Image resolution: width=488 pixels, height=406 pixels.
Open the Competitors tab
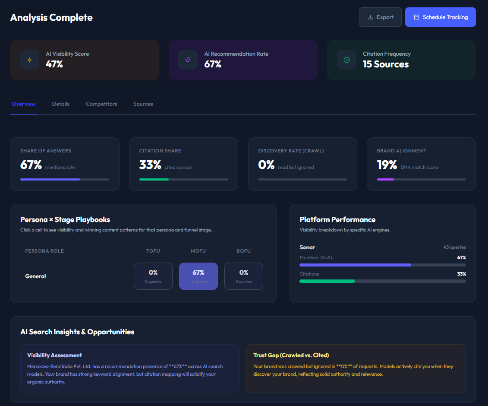coord(101,104)
